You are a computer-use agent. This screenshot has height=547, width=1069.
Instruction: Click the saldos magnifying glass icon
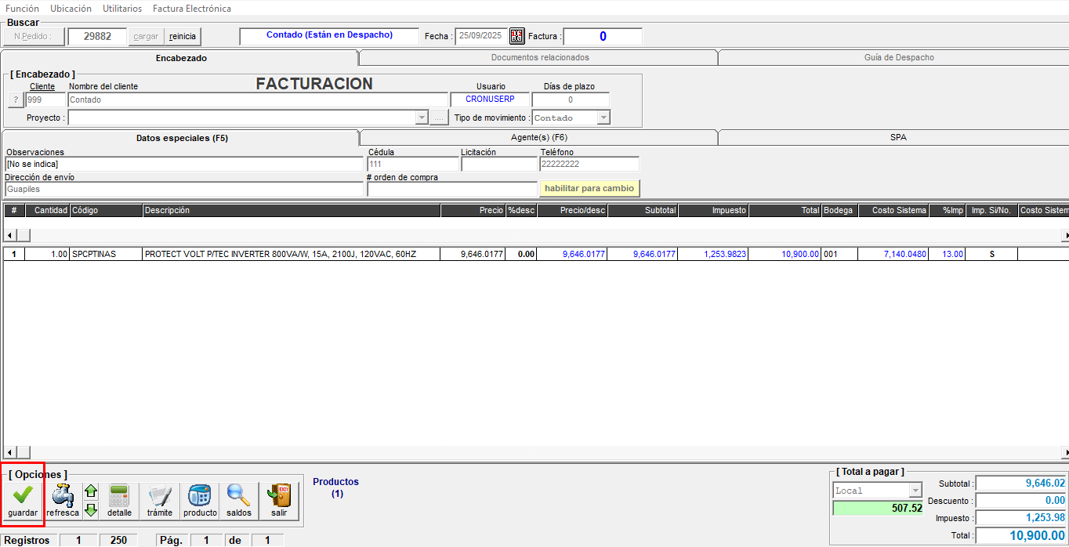click(x=238, y=500)
